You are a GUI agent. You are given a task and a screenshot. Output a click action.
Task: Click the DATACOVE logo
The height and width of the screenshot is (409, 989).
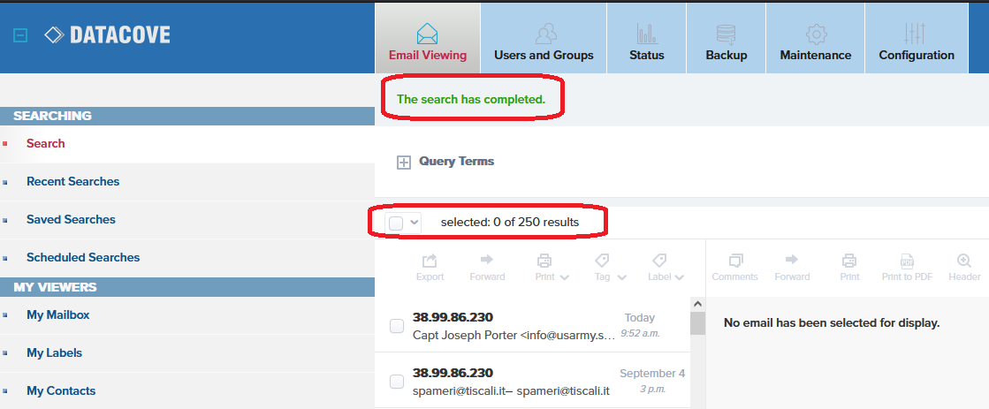click(107, 34)
